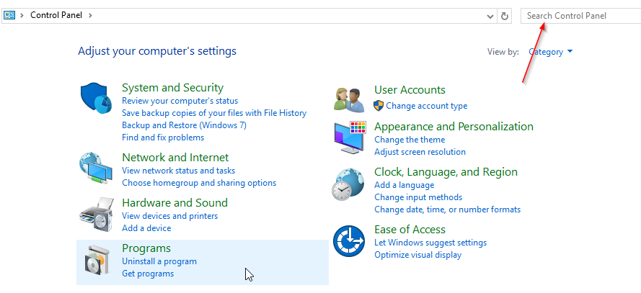Open Choose homegroup and sharing options
The image size is (641, 293).
(199, 183)
